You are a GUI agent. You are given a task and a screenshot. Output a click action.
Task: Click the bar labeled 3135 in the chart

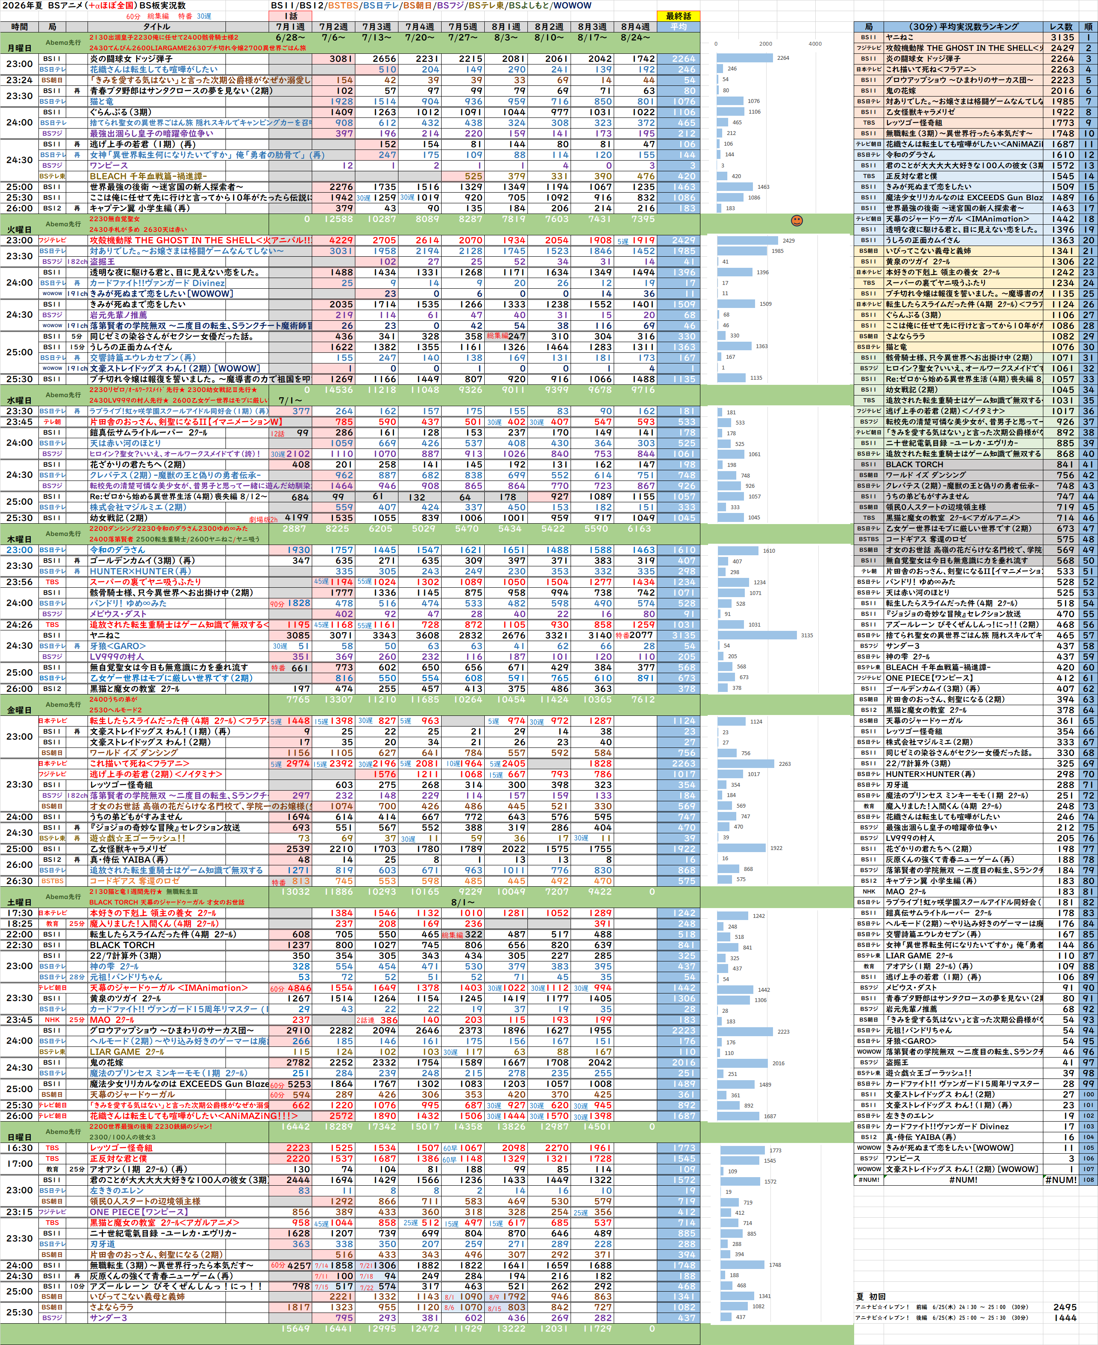point(757,635)
